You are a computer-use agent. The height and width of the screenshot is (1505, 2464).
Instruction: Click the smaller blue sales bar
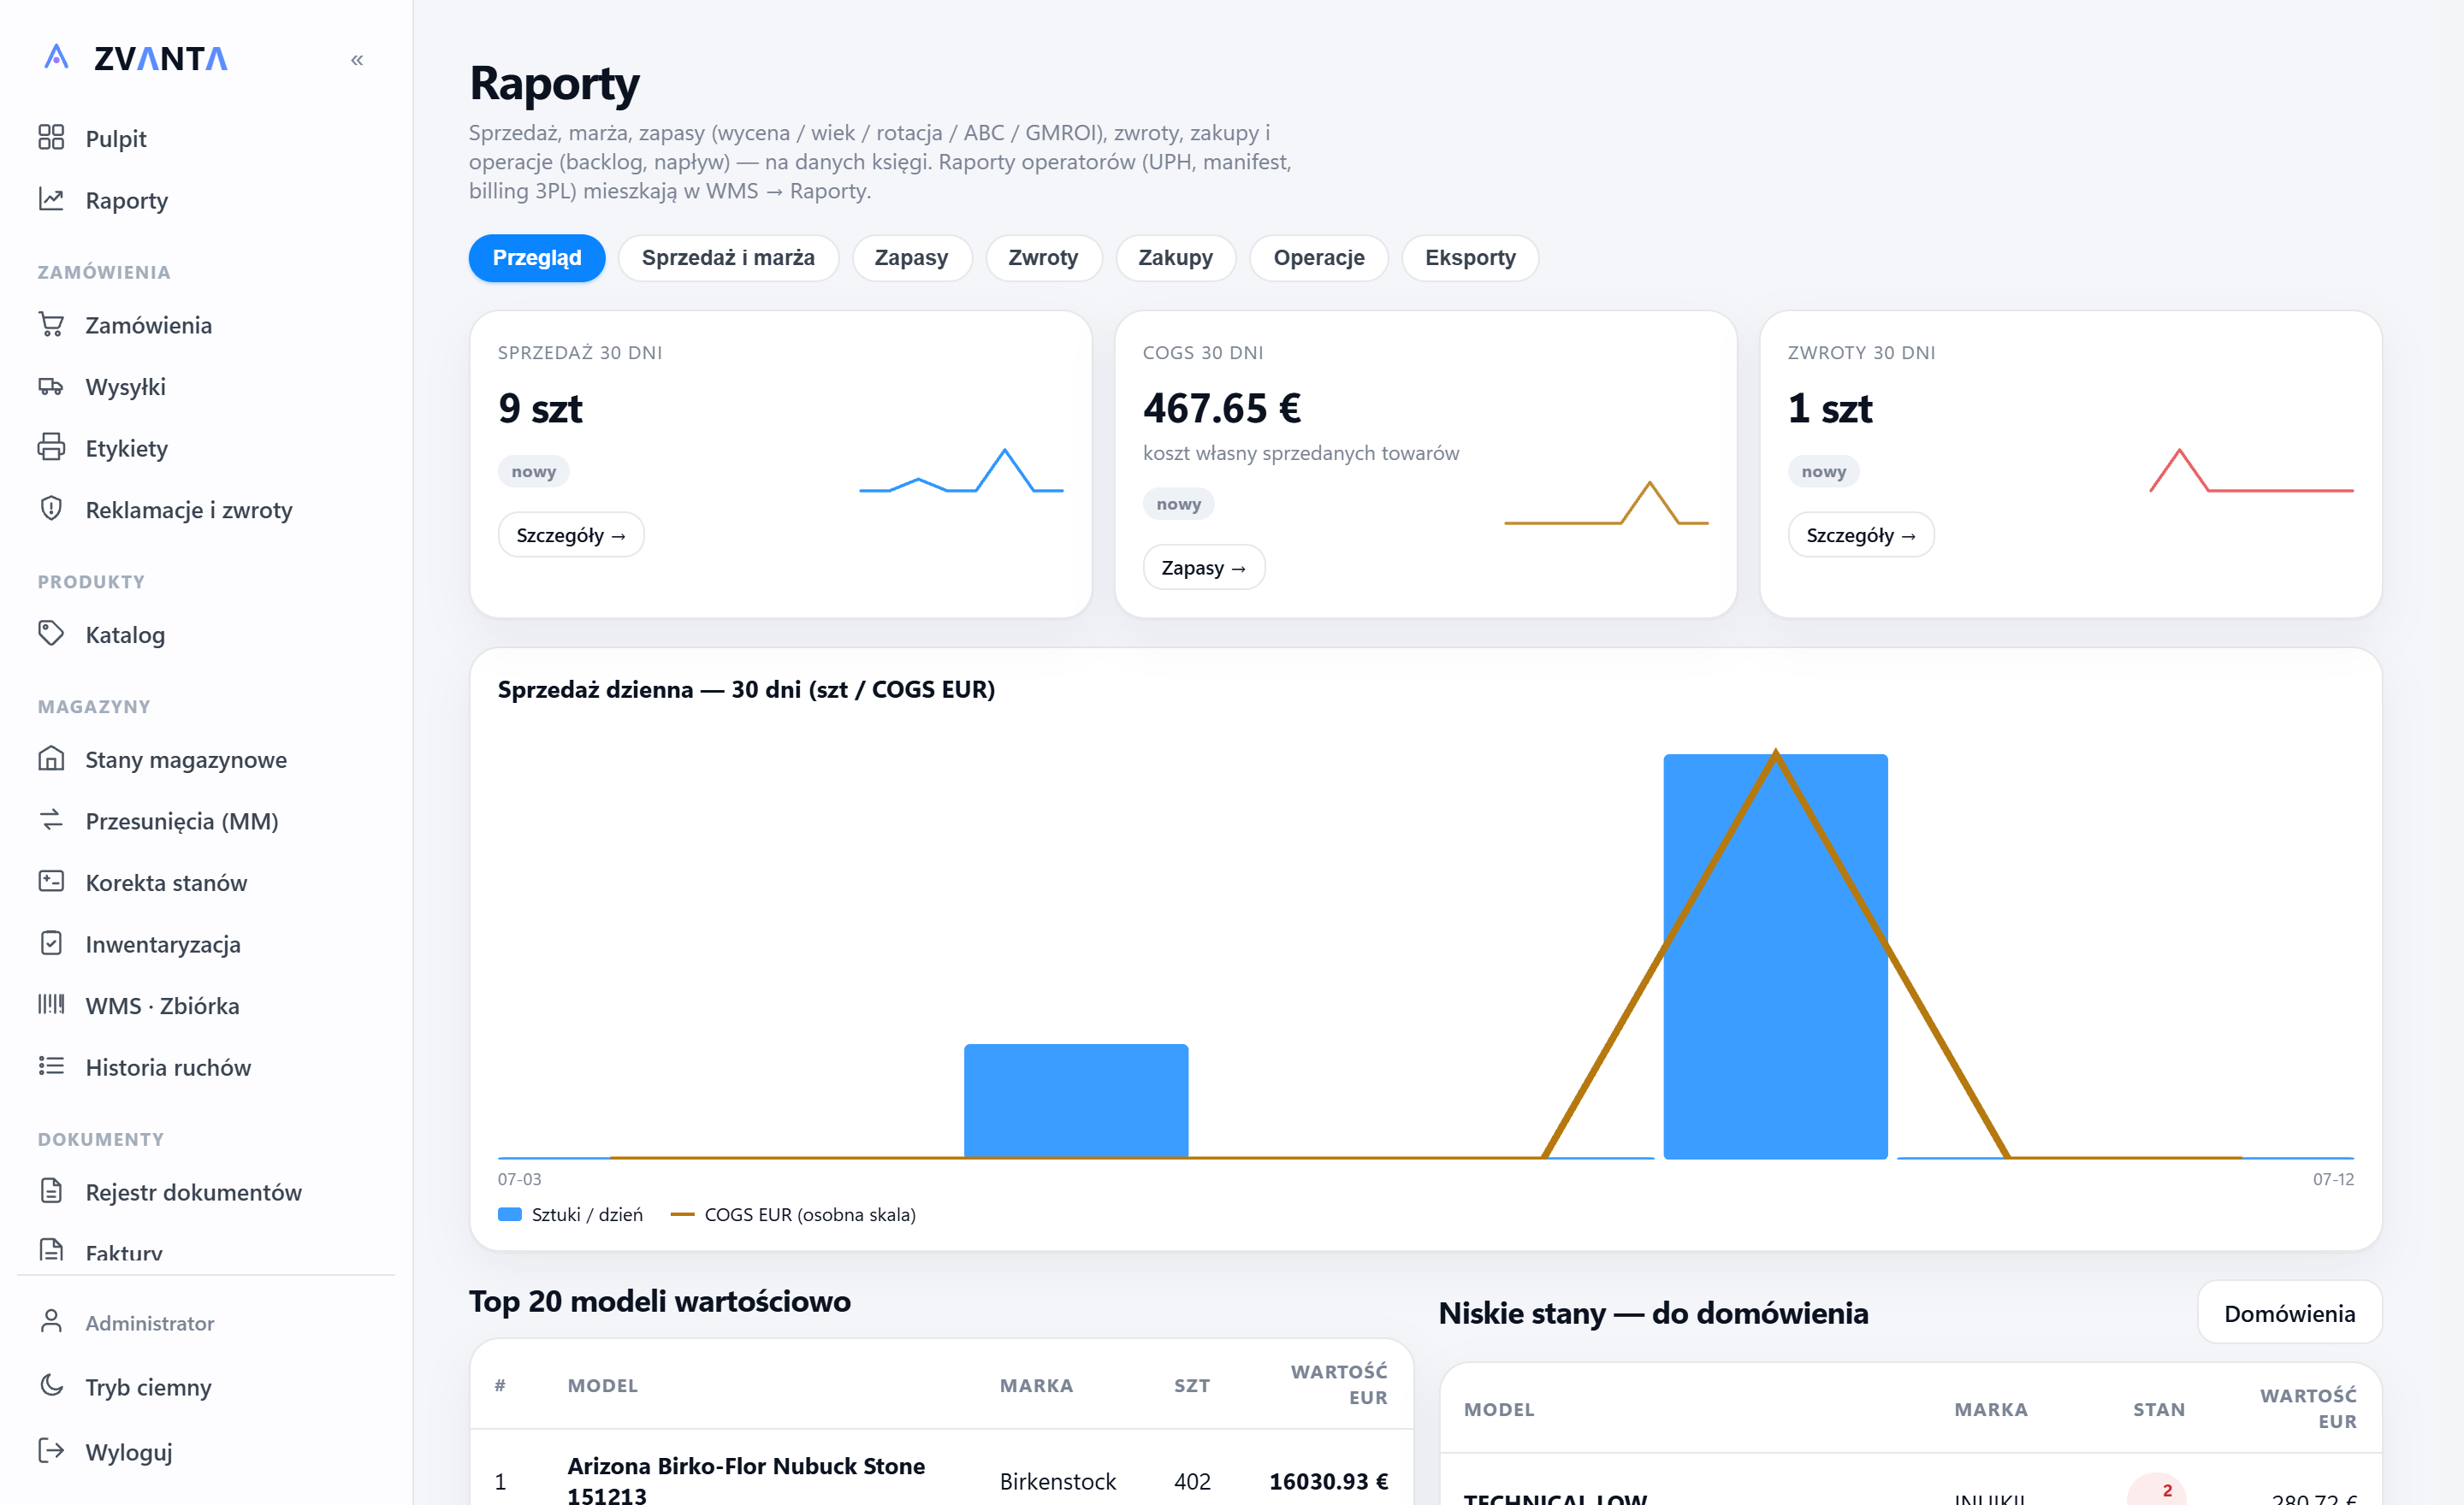[1076, 1101]
